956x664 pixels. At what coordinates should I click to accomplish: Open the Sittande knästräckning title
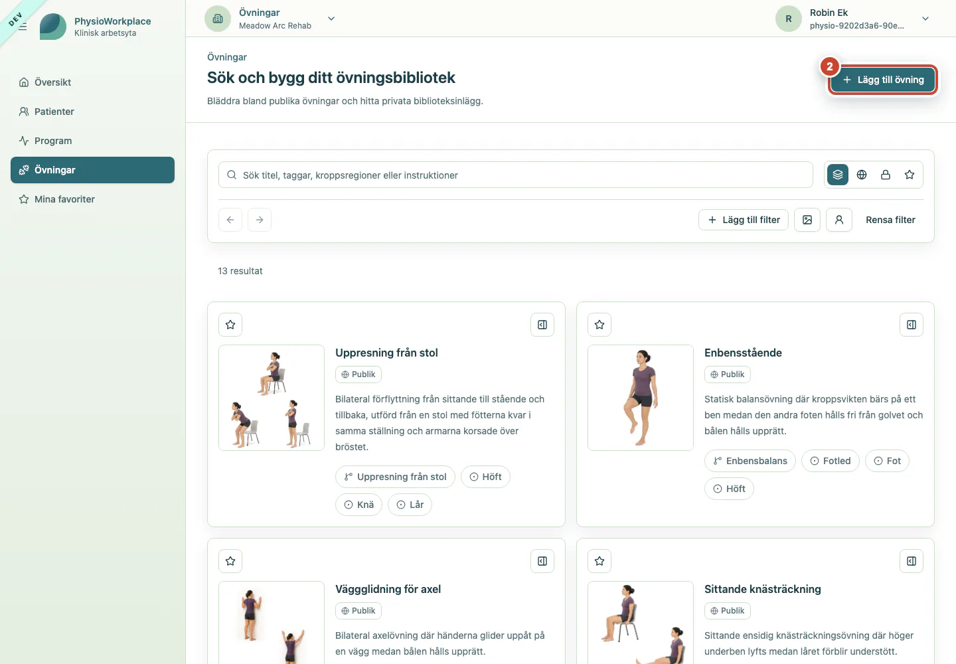763,589
